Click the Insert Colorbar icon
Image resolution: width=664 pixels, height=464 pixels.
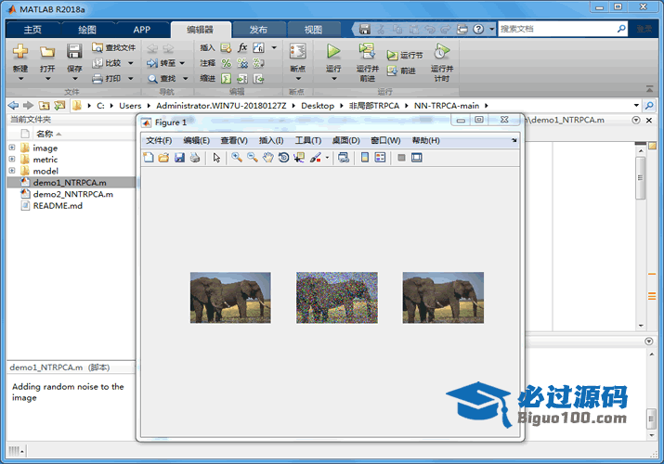[363, 158]
